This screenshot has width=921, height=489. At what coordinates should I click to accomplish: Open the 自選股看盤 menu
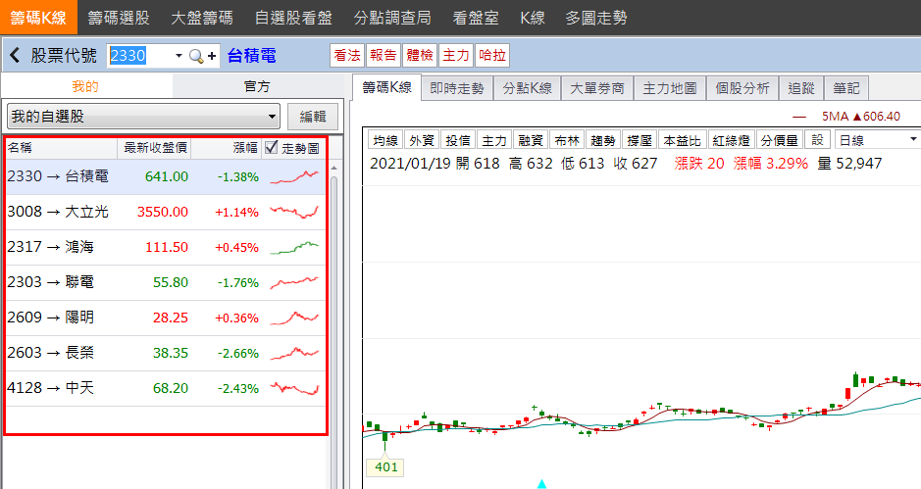(x=293, y=18)
